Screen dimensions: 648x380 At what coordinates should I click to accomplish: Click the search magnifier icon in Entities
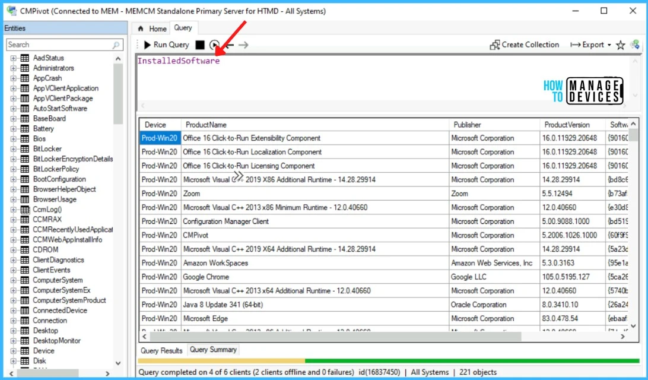116,45
